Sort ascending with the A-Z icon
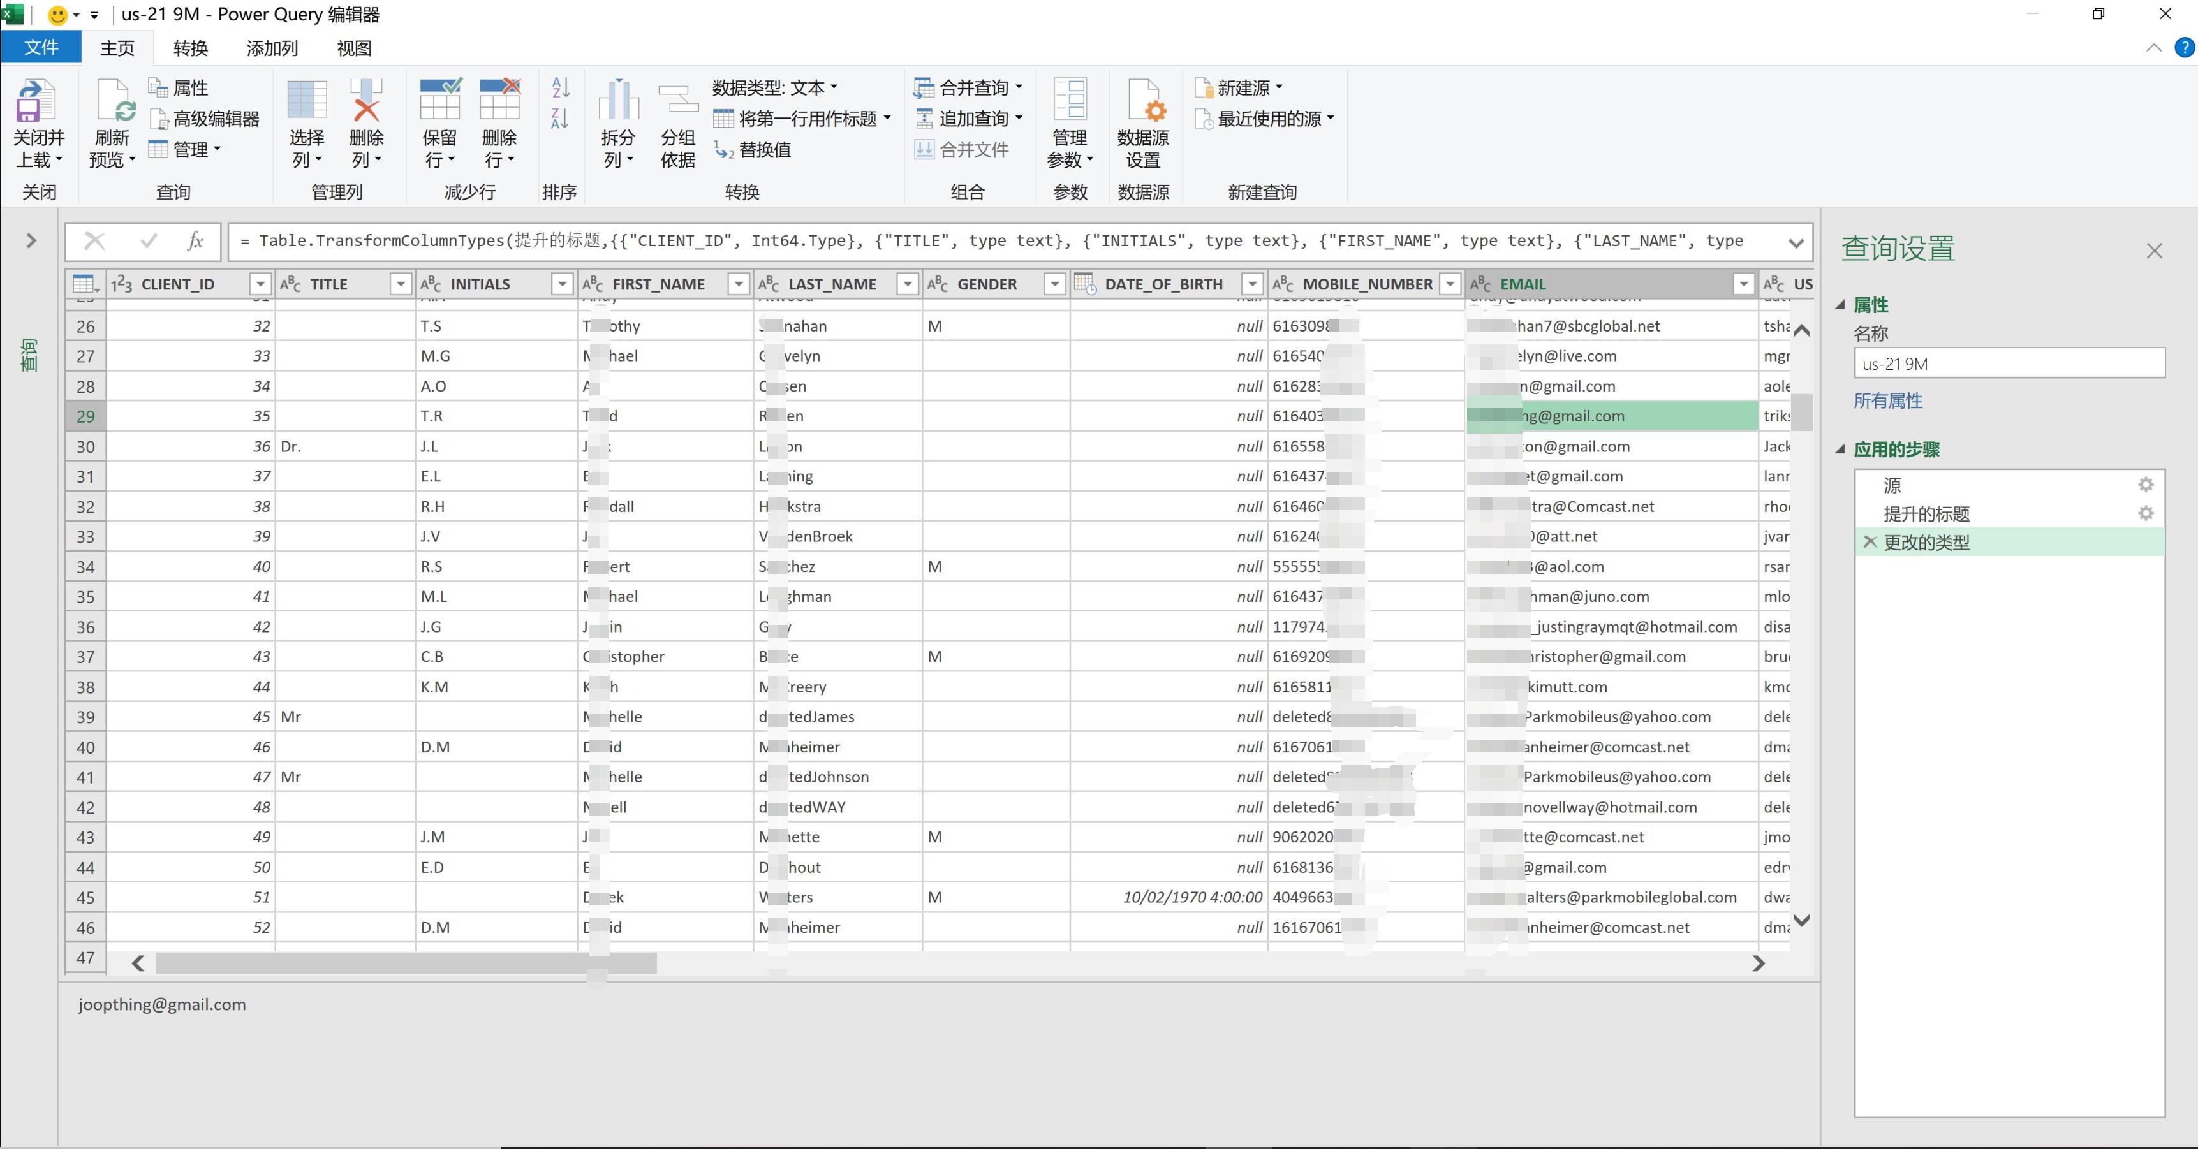2198x1149 pixels. (x=561, y=87)
